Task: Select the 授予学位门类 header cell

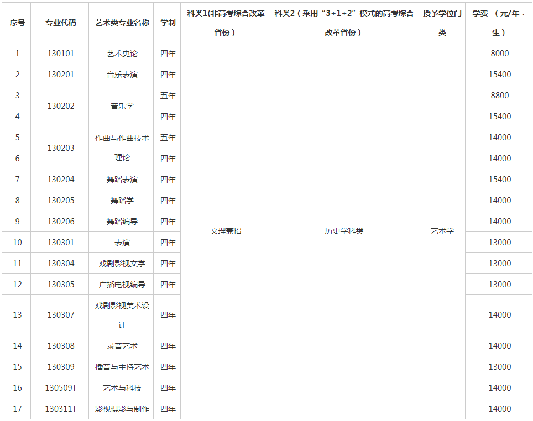Action: tap(442, 23)
